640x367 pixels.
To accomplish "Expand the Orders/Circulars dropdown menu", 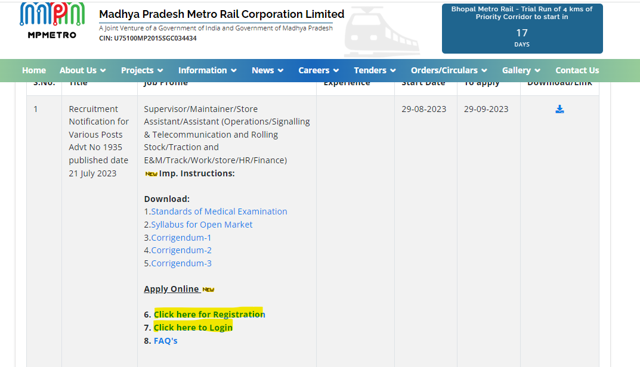I will [x=449, y=70].
